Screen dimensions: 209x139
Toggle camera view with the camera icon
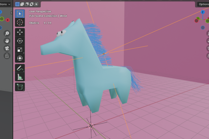7,48
